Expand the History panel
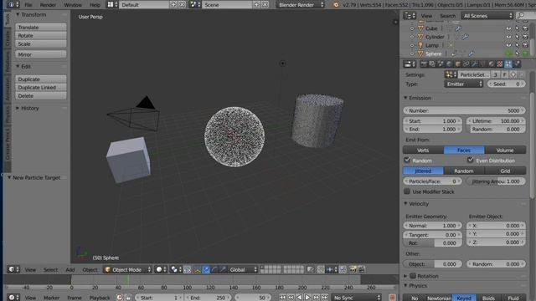Screen dimensions: 536x301 tap(18, 108)
